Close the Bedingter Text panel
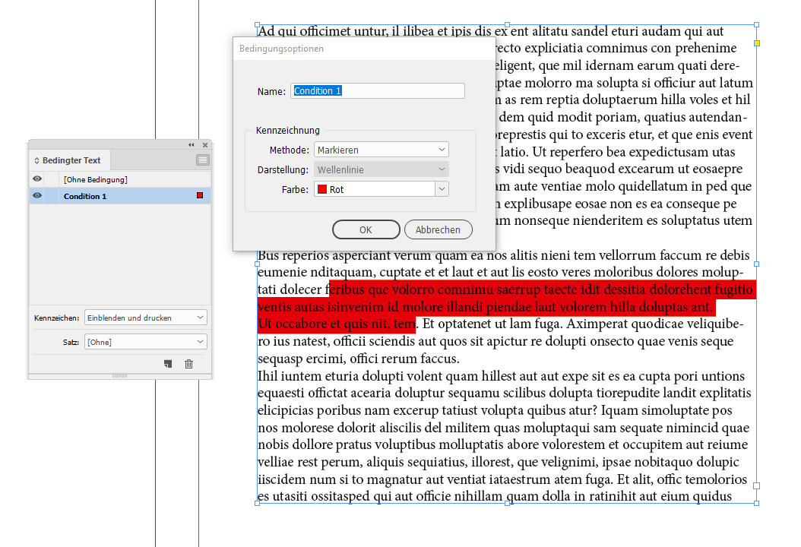The image size is (801, 547). point(204,144)
